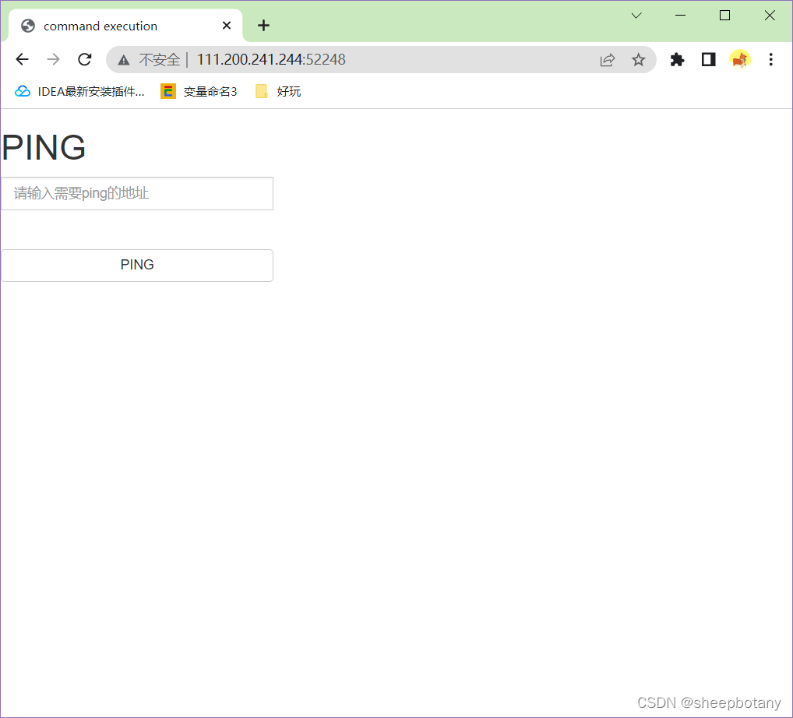The height and width of the screenshot is (718, 793).
Task: Reload the current page
Action: (84, 60)
